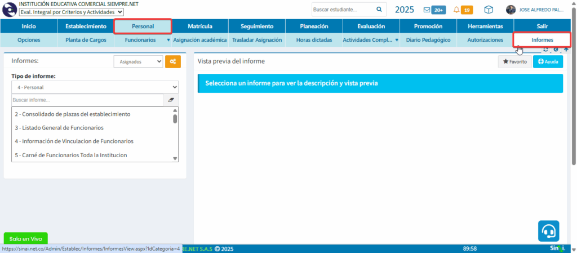
Task: Open the notifications bell icon
Action: (x=456, y=10)
